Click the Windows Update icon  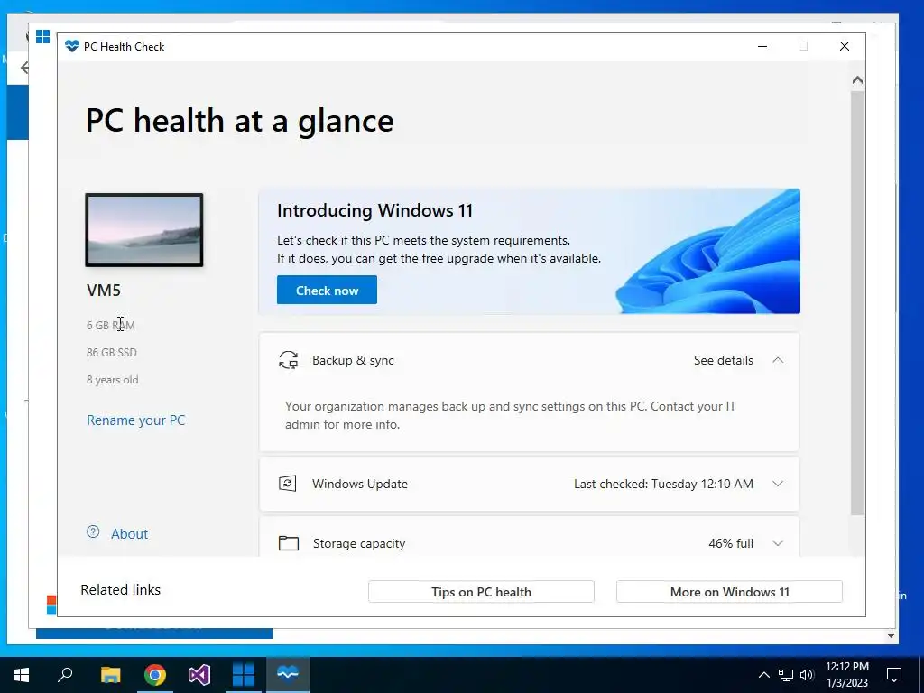(288, 484)
